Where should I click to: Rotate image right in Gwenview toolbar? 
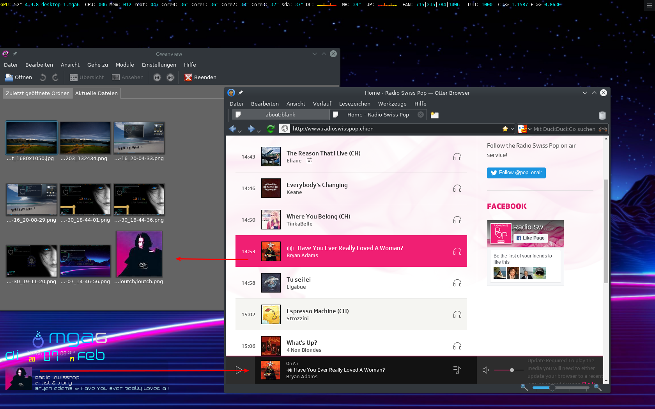coord(55,77)
